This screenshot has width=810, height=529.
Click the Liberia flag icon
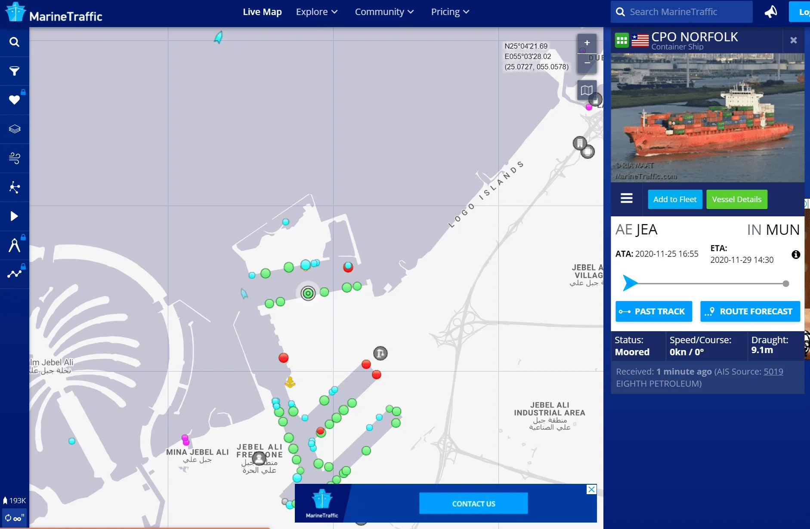tap(640, 40)
